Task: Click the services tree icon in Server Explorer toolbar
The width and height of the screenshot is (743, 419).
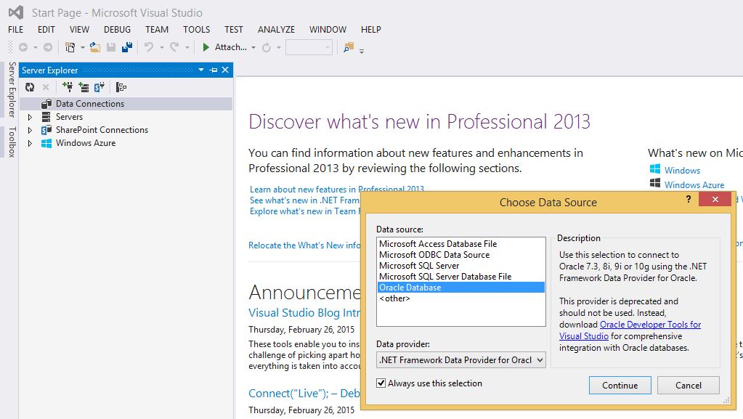Action: (x=121, y=87)
